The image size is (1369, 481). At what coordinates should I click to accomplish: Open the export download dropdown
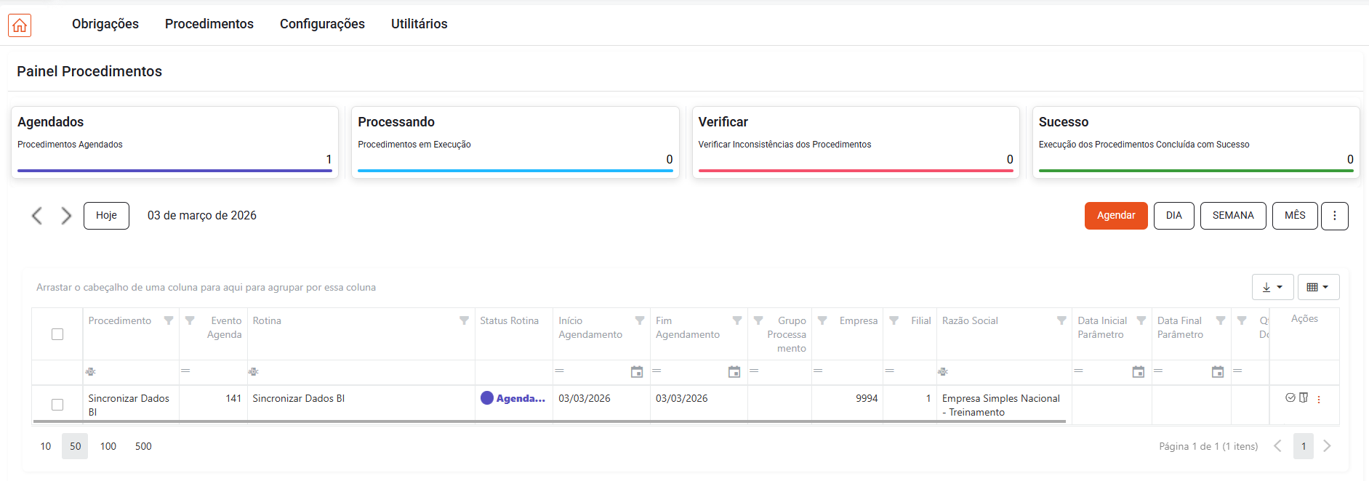pos(1272,287)
